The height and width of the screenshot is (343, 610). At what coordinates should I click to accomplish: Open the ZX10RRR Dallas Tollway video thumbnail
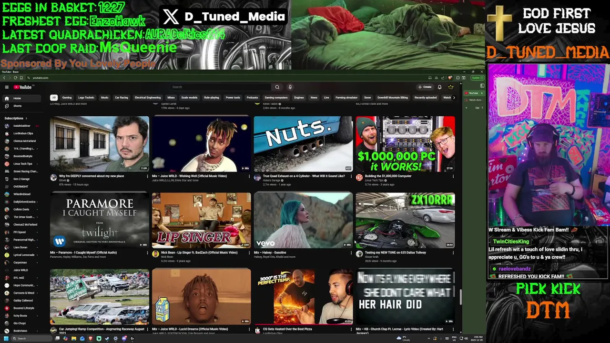coord(405,220)
